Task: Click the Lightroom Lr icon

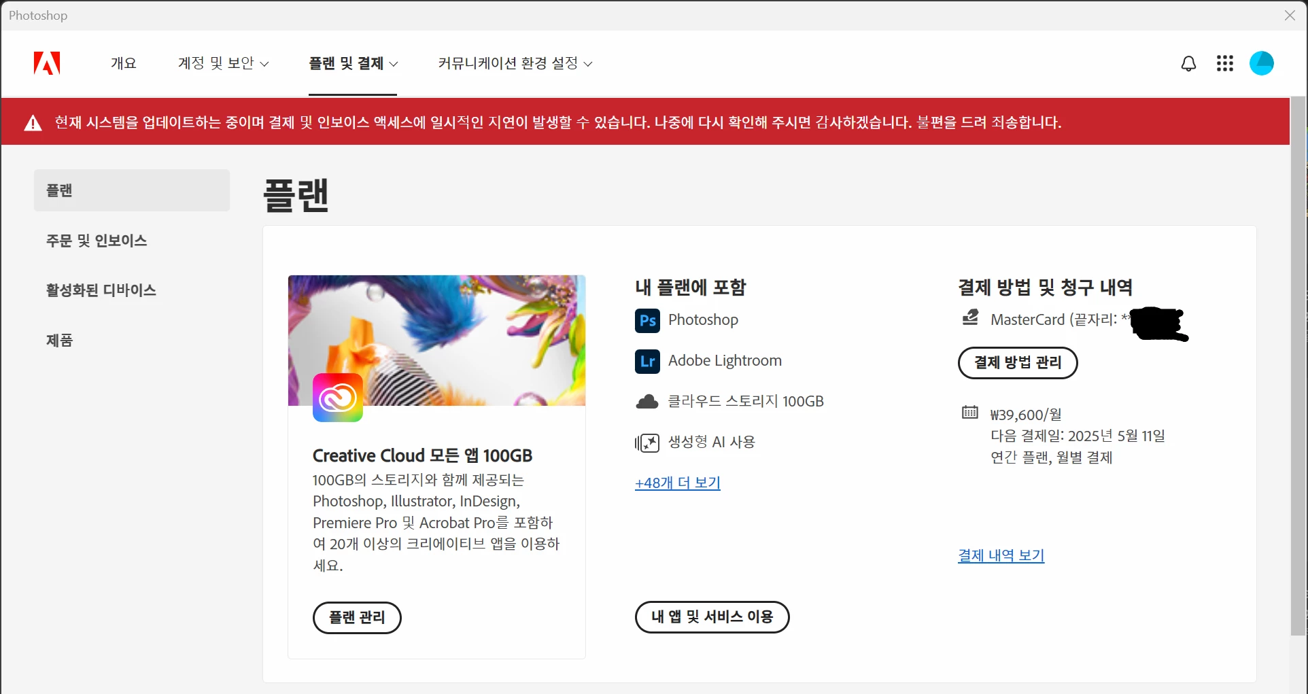Action: pyautogui.click(x=647, y=362)
